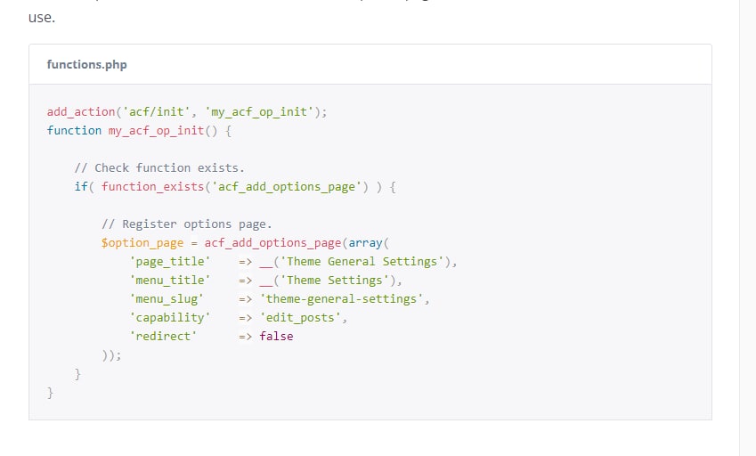Click the word 'use.' above the code box
The width and height of the screenshot is (756, 456).
click(42, 18)
